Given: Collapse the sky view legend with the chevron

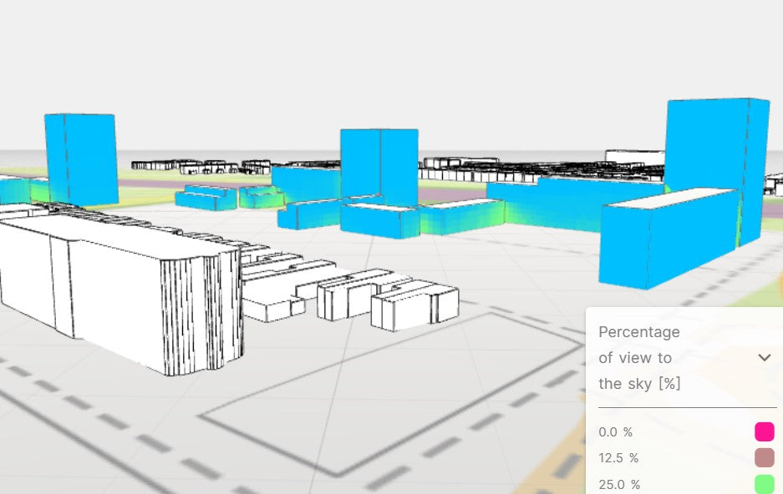Looking at the screenshot, I should pyautogui.click(x=764, y=358).
